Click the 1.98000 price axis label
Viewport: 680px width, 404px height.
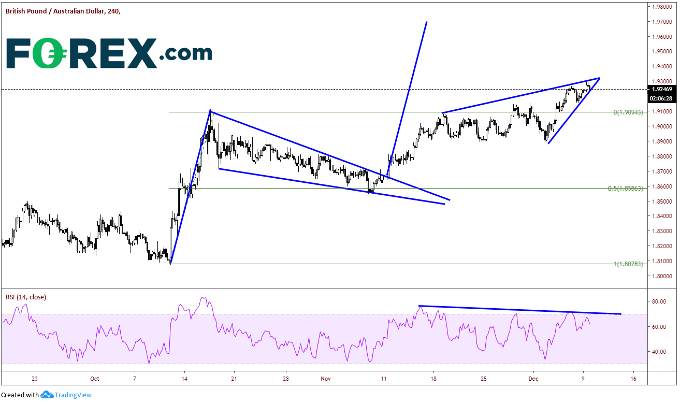663,7
